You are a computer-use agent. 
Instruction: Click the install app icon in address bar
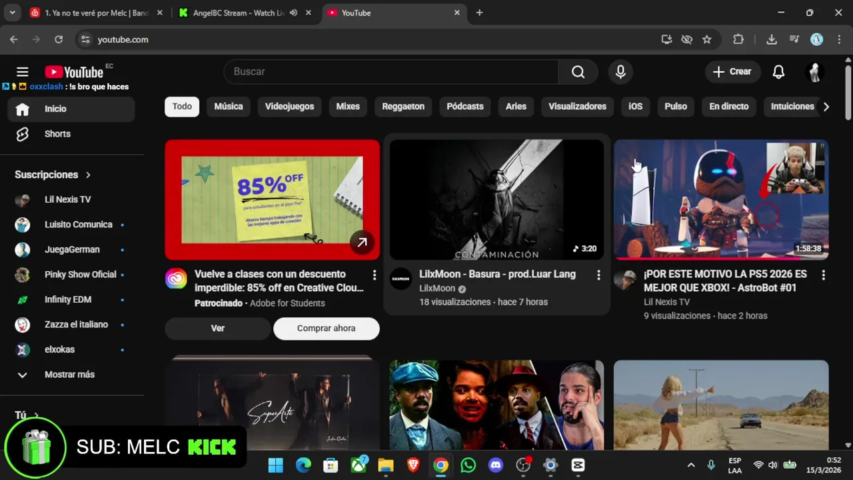tap(666, 39)
